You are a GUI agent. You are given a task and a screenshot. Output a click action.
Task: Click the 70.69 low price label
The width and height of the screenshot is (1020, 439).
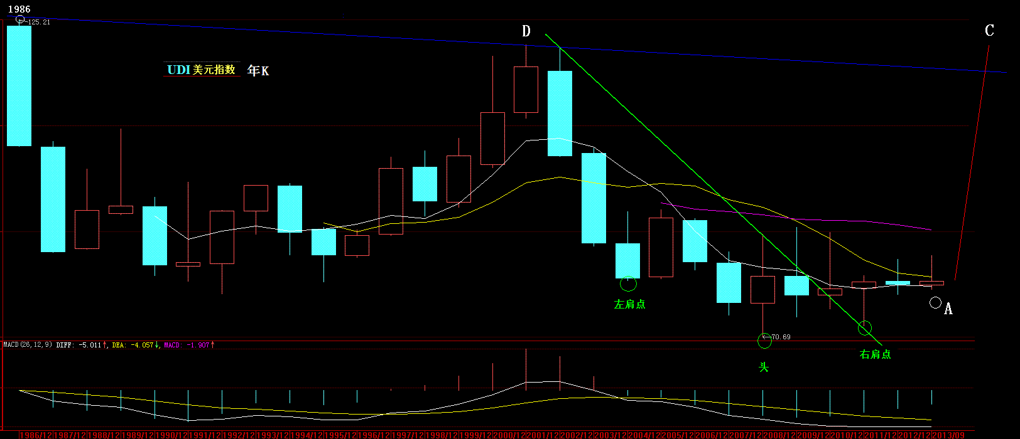781,337
